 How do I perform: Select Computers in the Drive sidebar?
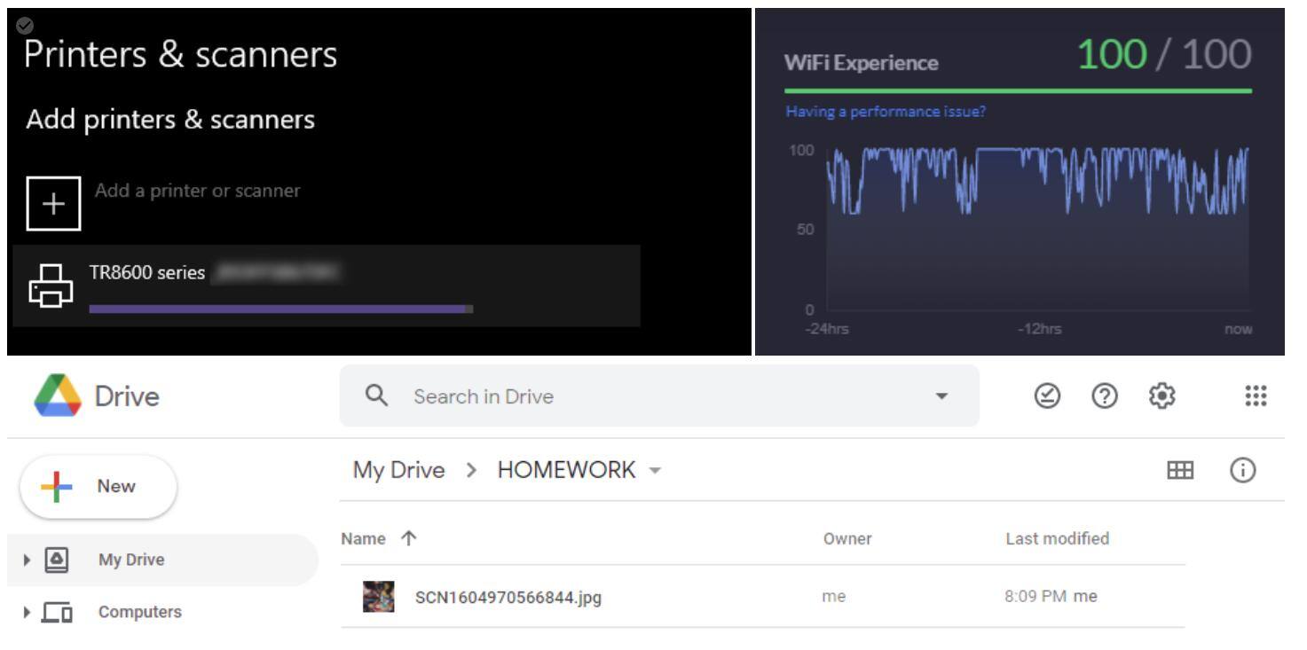tap(139, 612)
